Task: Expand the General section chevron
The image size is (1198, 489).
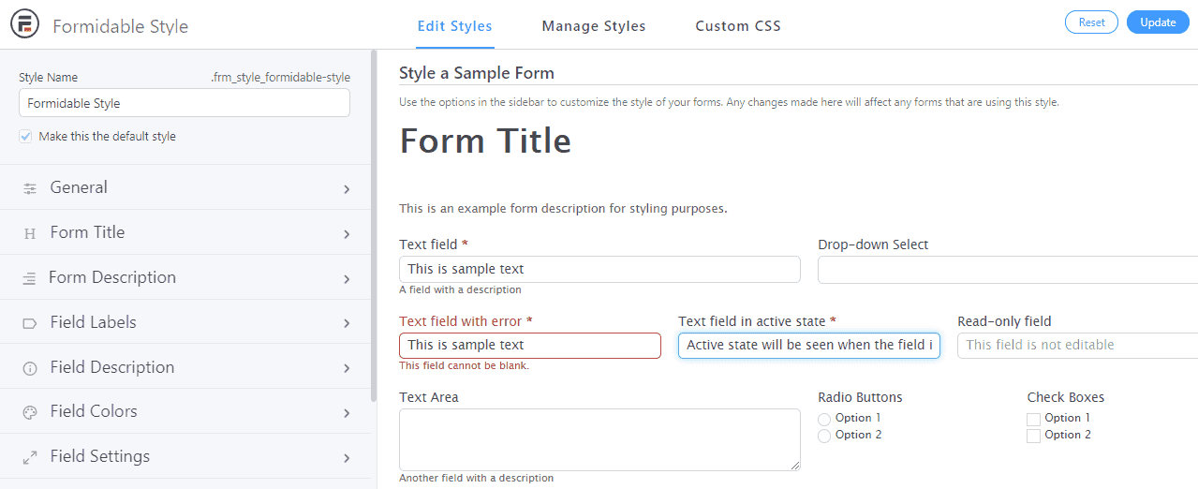Action: click(x=347, y=189)
